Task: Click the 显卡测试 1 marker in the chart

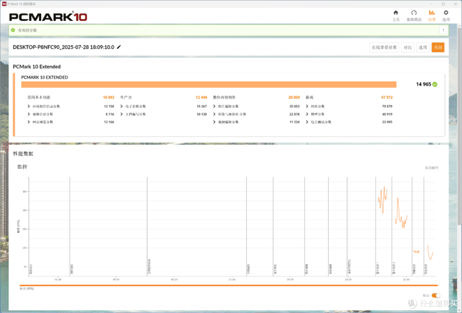Action: click(377, 269)
